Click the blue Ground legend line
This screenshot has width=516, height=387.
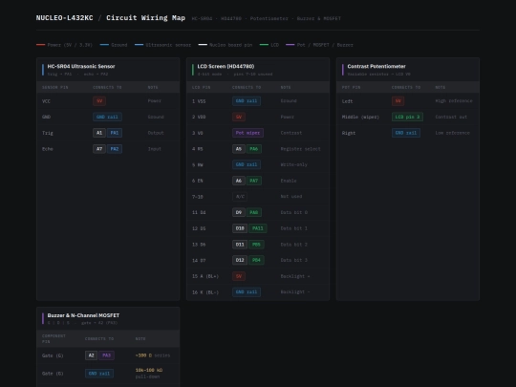(104, 45)
